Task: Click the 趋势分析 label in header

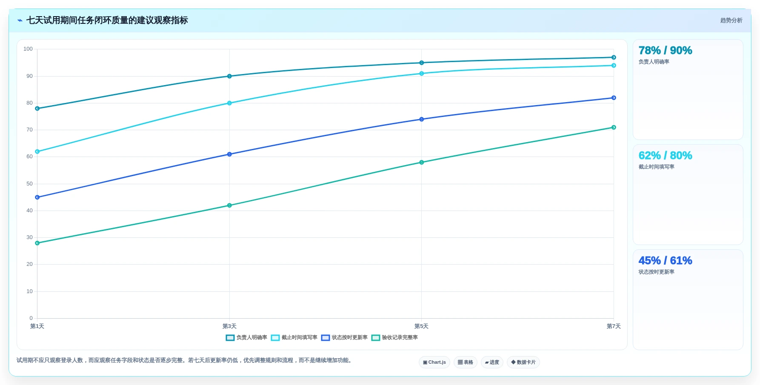Action: tap(731, 20)
